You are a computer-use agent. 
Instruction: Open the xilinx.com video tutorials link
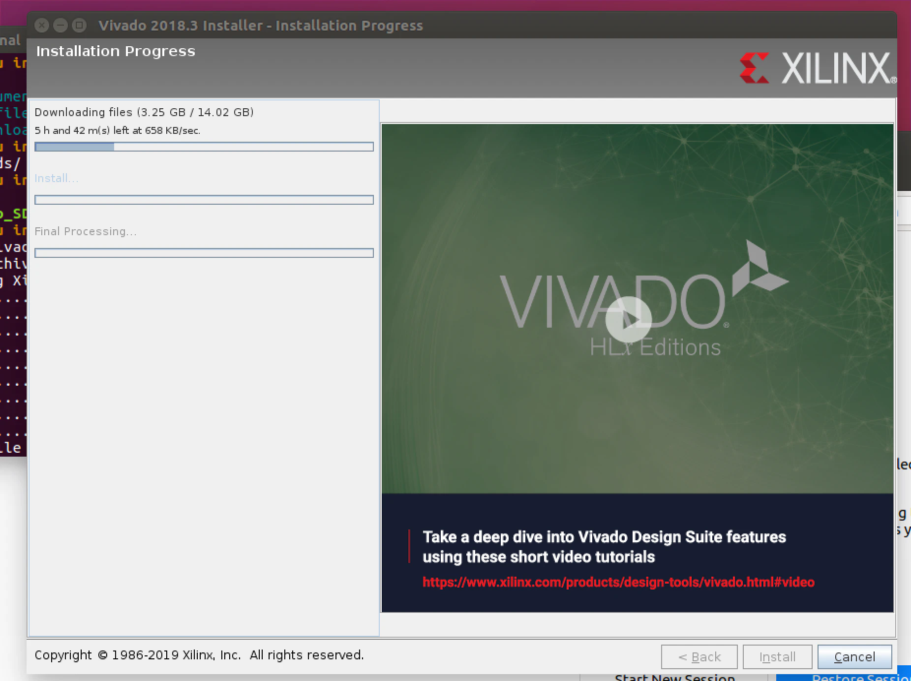tap(618, 582)
